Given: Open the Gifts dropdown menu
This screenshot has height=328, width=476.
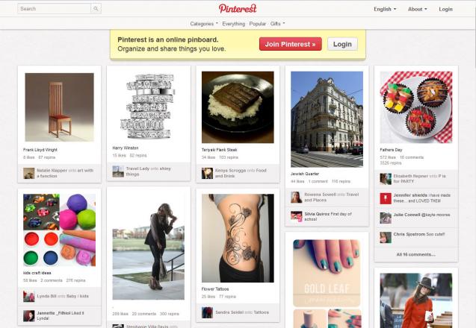Looking at the screenshot, I should [277, 24].
